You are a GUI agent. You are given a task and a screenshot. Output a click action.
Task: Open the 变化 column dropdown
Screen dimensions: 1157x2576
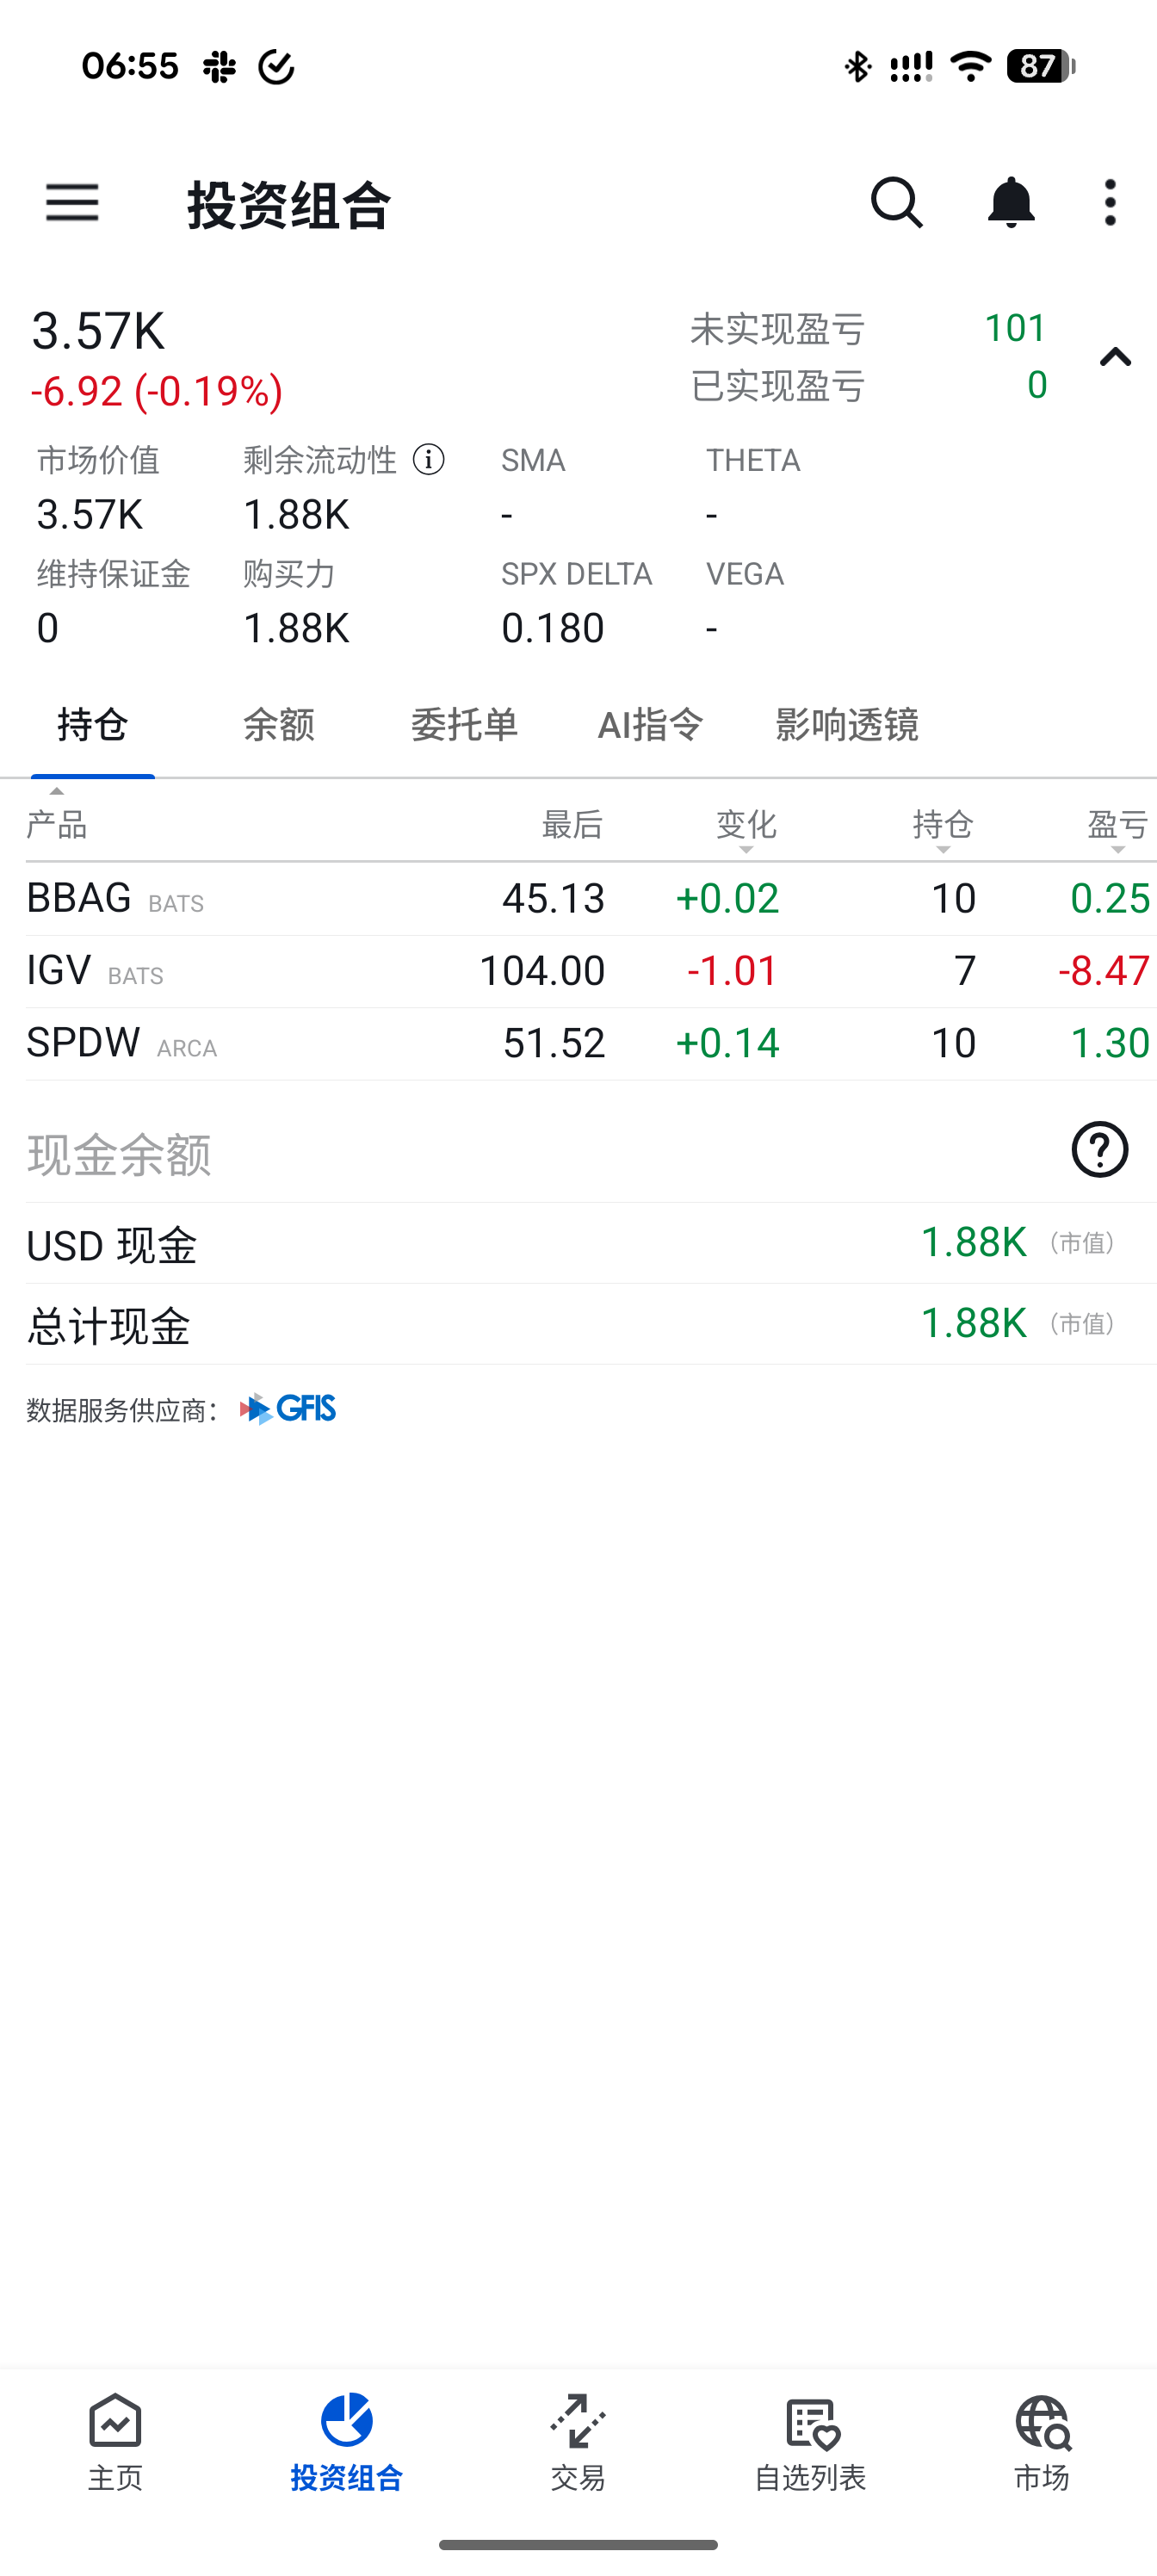(x=746, y=829)
